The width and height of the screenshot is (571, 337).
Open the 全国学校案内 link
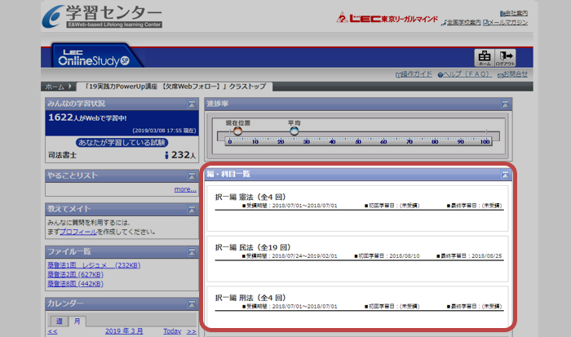click(461, 23)
